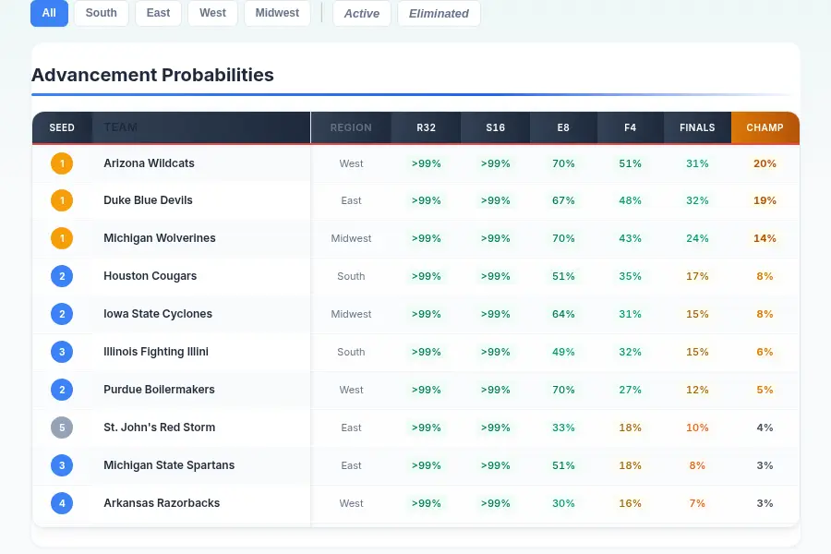The height and width of the screenshot is (554, 831).
Task: Select the Iowa State Cyclones team name
Action: click(x=158, y=314)
